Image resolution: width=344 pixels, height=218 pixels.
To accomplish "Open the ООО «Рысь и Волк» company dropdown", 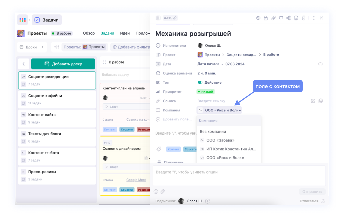I will coord(219,110).
